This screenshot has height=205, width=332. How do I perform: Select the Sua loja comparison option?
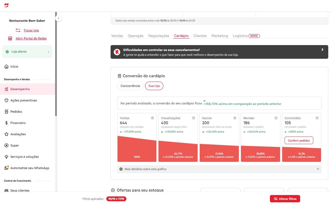pos(154,86)
